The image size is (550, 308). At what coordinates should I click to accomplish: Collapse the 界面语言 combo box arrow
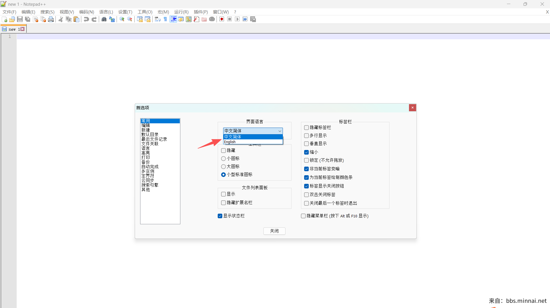click(x=279, y=131)
